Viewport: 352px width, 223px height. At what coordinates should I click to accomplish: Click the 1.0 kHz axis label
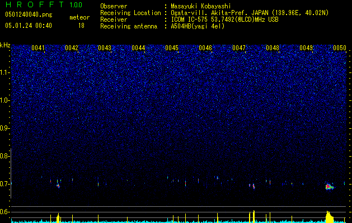5,100
